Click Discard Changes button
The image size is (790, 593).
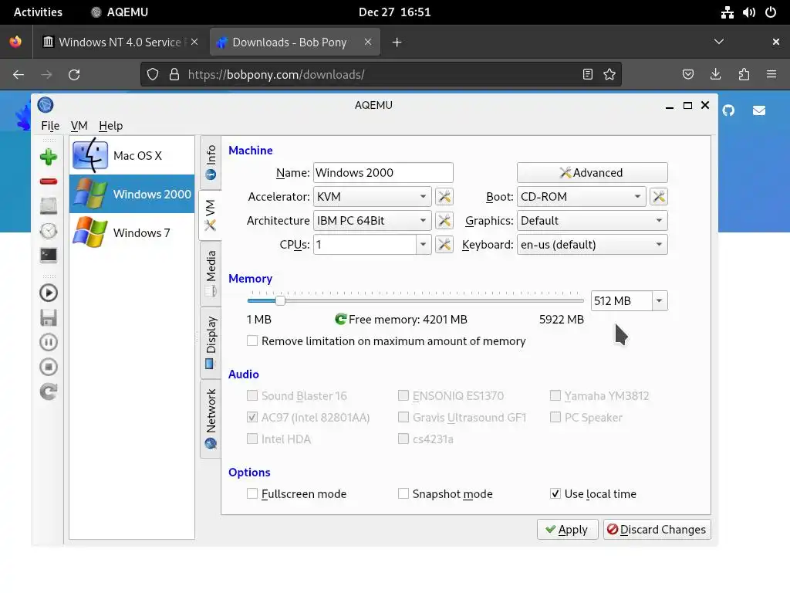[657, 530]
